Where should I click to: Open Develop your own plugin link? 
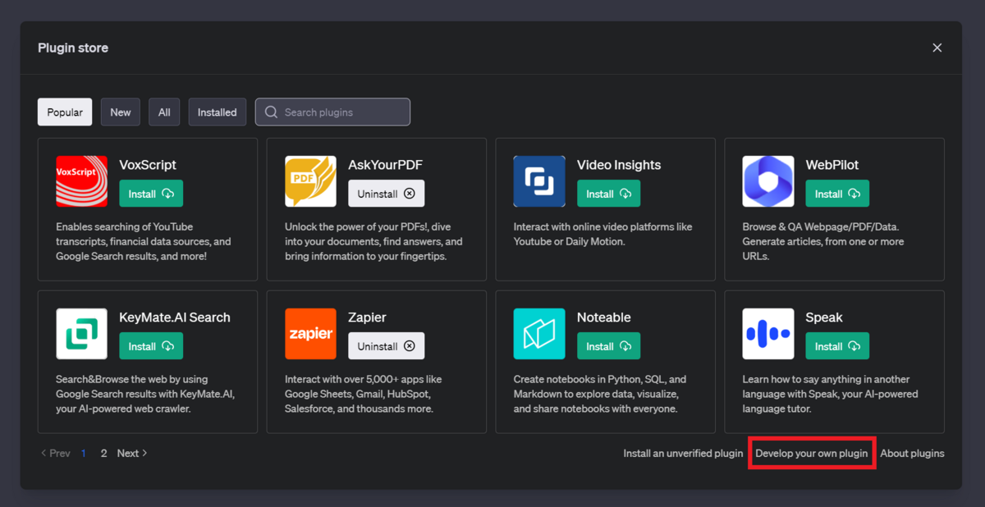[812, 453]
